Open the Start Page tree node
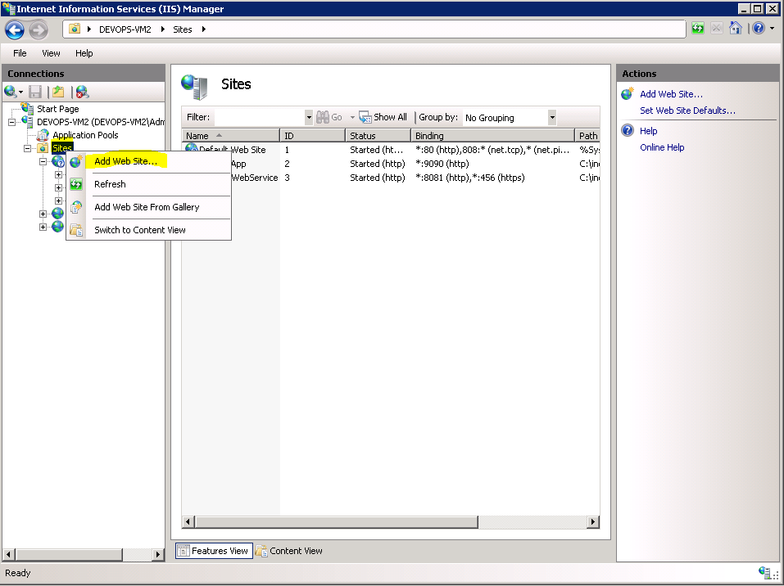Image resolution: width=784 pixels, height=586 pixels. click(57, 109)
